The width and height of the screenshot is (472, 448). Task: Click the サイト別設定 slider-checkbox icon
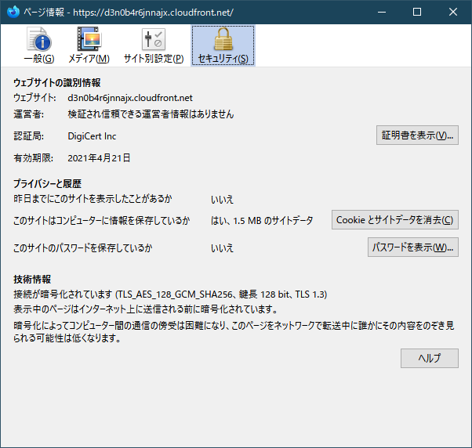[153, 39]
